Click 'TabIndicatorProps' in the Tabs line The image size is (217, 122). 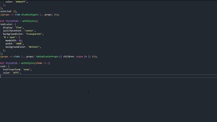(47, 57)
